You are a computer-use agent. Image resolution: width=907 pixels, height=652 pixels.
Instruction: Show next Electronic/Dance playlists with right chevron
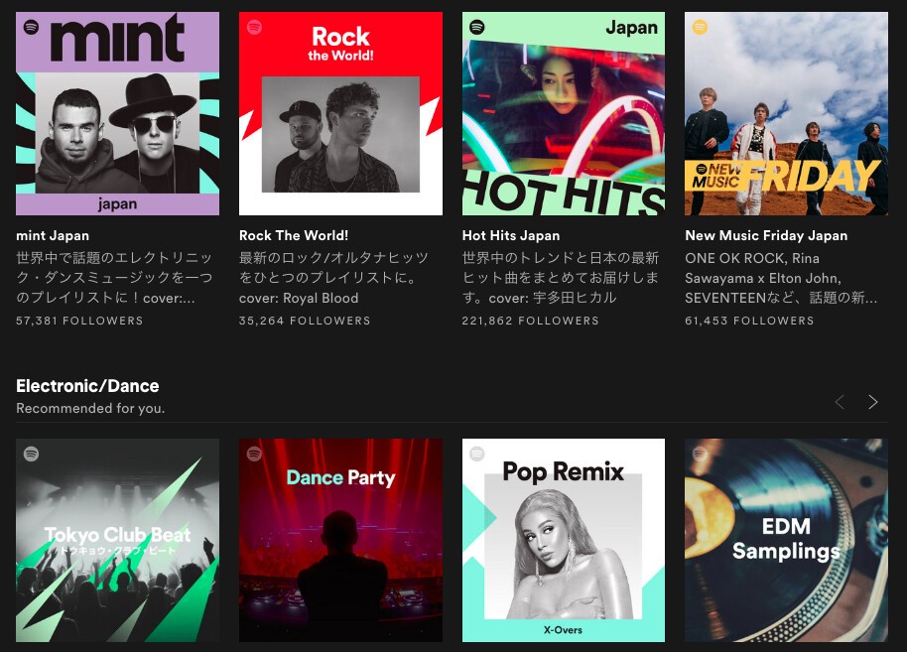(x=873, y=402)
